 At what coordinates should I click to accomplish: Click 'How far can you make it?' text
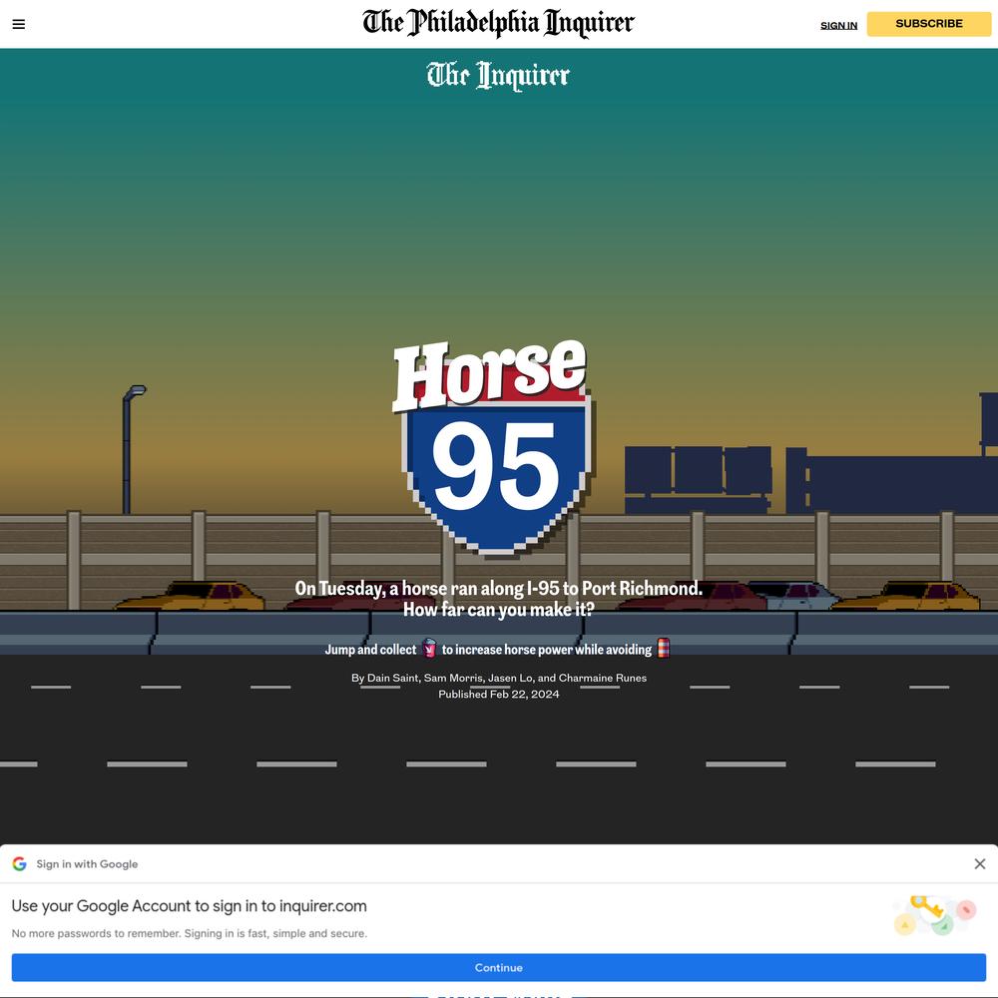click(x=498, y=610)
